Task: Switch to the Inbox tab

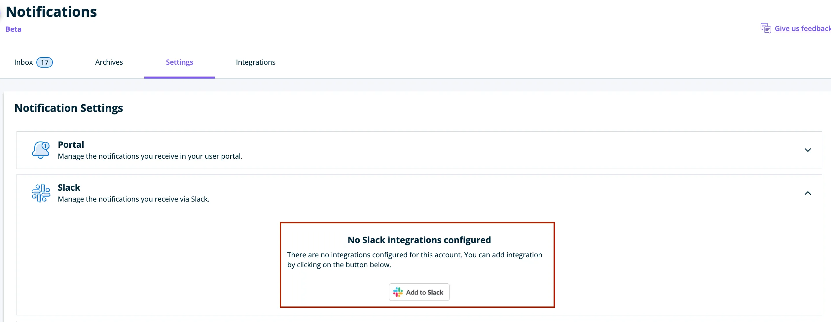Action: [23, 62]
